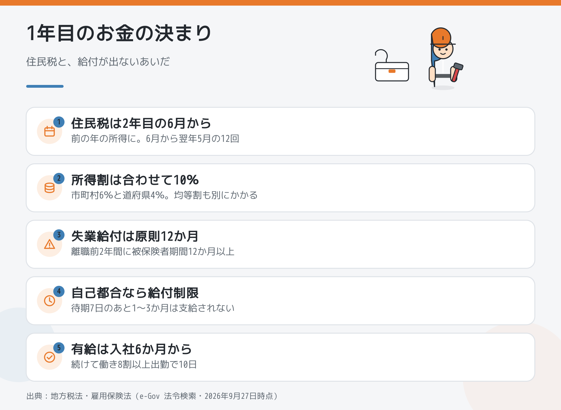561x410 pixels.
Task: Click the coin stack icon beside 所得割は合わせて10%
Action: coord(50,188)
